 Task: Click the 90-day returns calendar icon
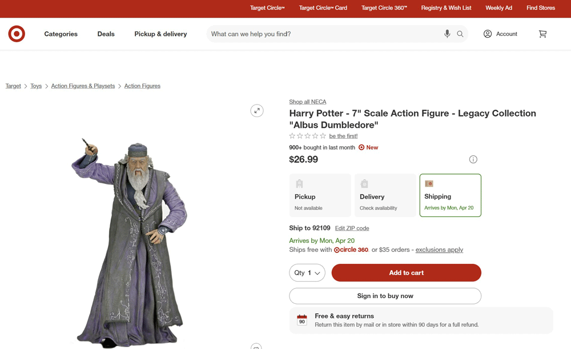click(x=301, y=320)
